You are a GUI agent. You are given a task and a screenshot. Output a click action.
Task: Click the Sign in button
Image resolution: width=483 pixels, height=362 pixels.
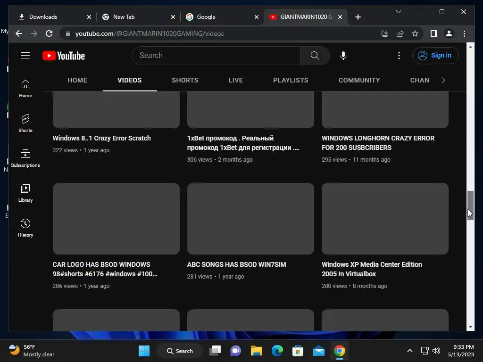tap(435, 56)
